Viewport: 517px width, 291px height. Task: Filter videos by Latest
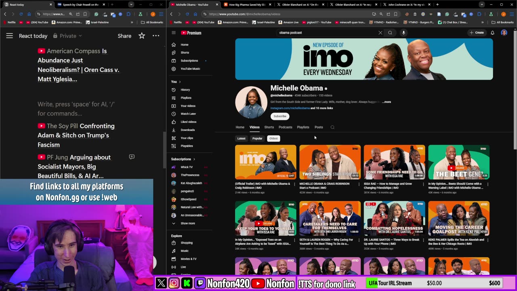click(x=241, y=139)
